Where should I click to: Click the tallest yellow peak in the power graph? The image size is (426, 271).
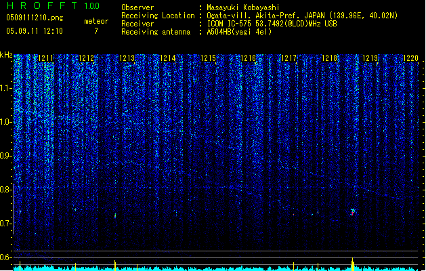(x=352, y=264)
